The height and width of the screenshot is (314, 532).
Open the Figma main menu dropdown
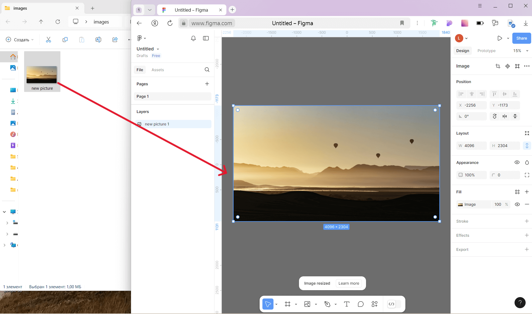click(141, 38)
